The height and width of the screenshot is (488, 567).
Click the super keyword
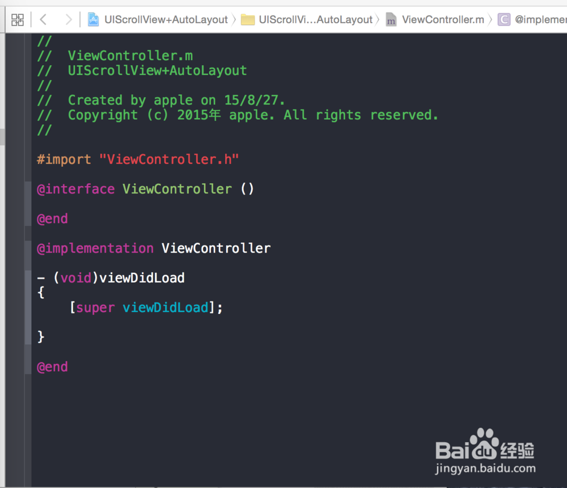[x=95, y=308]
